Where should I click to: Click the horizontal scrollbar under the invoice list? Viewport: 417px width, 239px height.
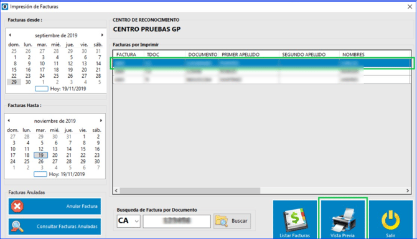[x=262, y=190]
